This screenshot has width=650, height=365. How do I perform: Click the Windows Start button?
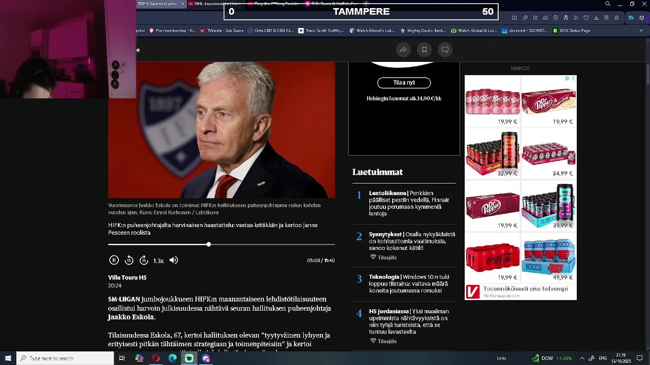(8, 358)
